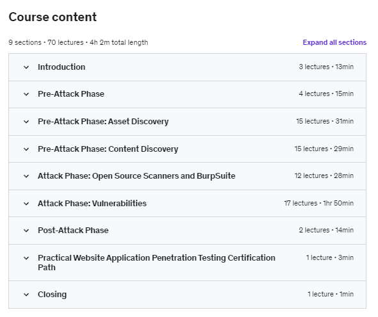Open the Closing section chevron

click(x=26, y=295)
